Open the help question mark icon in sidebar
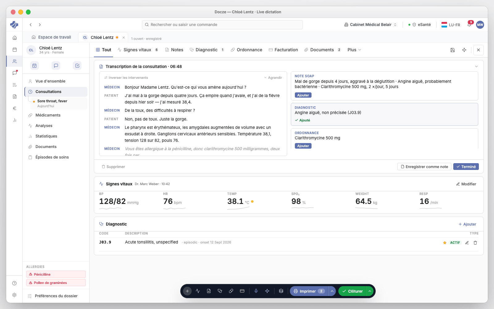Viewport: 494px width, 309px height. (14, 283)
